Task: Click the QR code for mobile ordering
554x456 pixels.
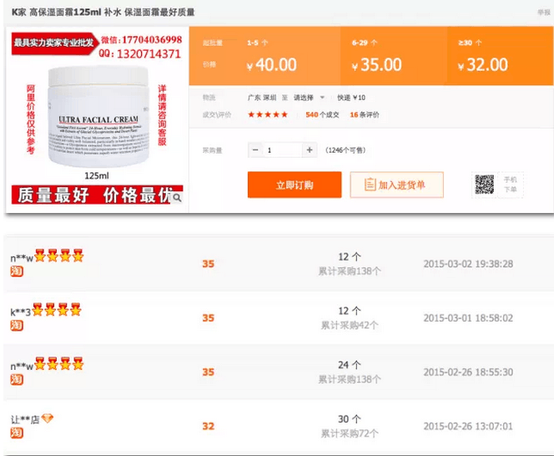Action: click(x=484, y=185)
